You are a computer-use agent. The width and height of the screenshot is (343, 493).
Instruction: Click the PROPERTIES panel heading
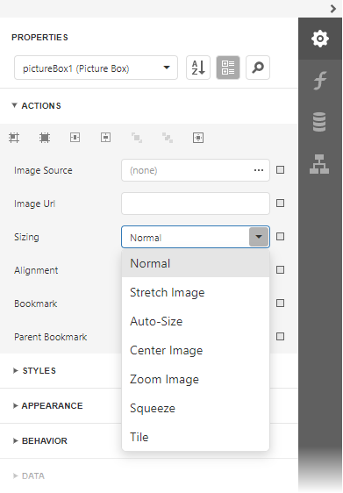[39, 38]
